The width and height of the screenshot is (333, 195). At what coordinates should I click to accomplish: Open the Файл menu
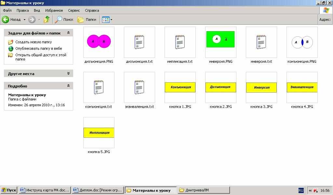pos(7,10)
